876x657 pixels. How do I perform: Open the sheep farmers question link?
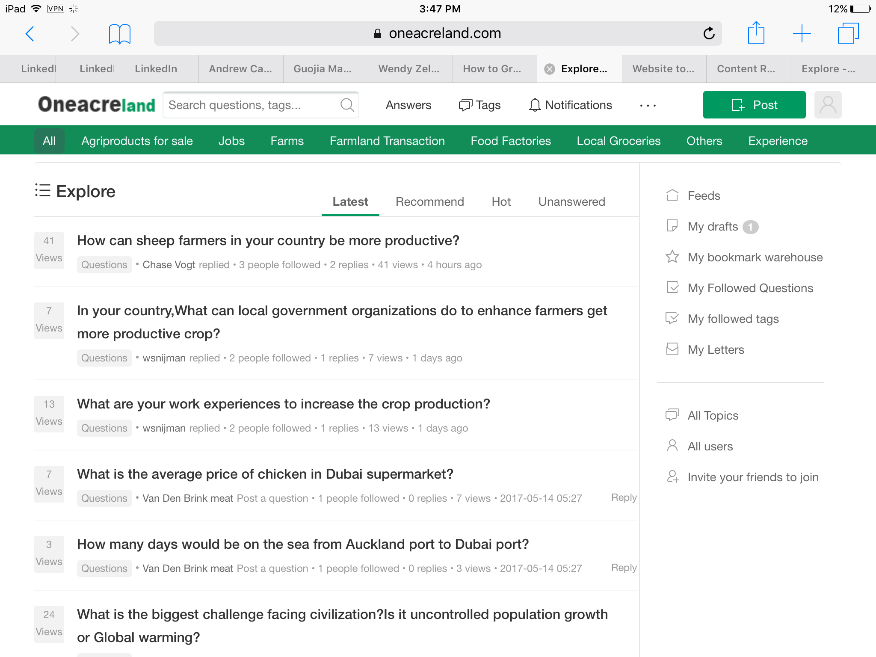point(268,240)
